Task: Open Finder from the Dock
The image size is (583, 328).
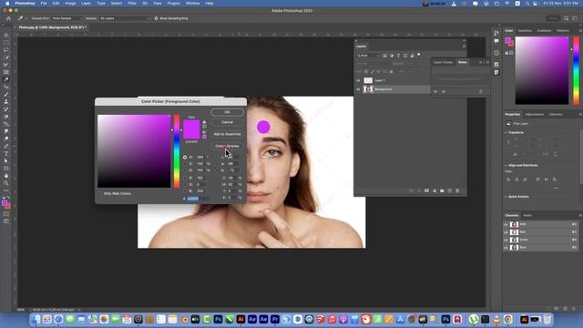Action: coord(36,319)
